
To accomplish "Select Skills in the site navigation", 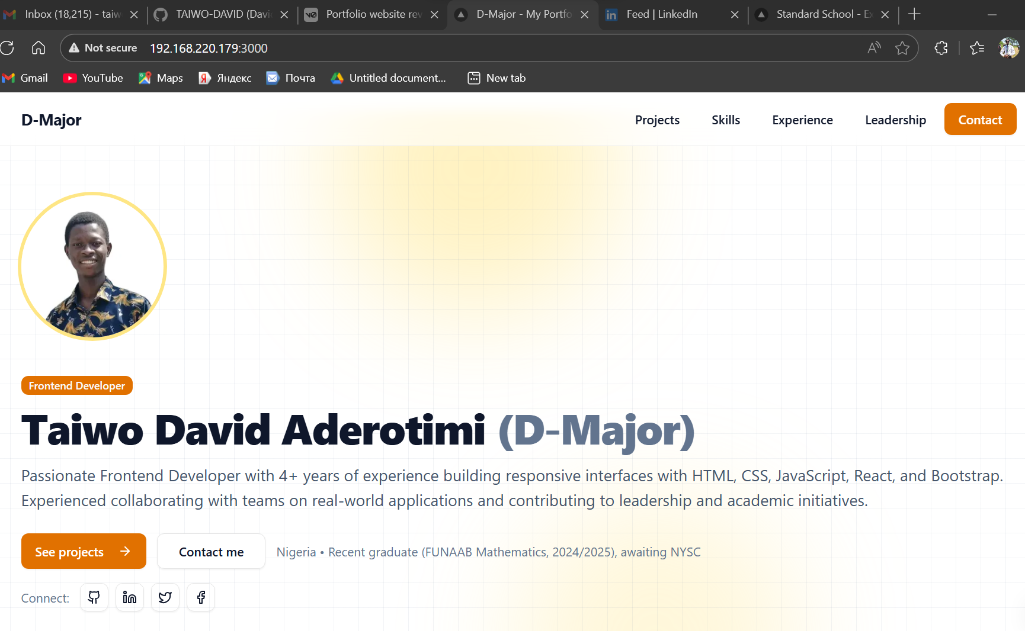I will (x=725, y=120).
